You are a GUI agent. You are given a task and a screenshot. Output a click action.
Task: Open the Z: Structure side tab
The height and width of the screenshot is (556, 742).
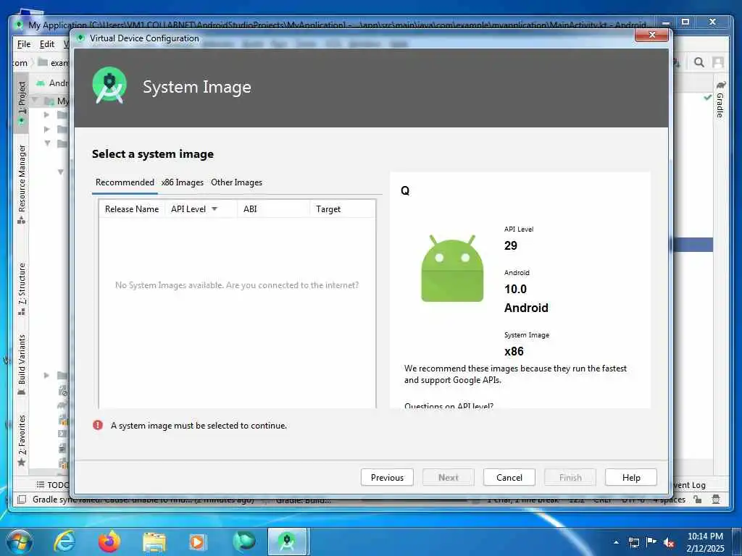[22, 288]
